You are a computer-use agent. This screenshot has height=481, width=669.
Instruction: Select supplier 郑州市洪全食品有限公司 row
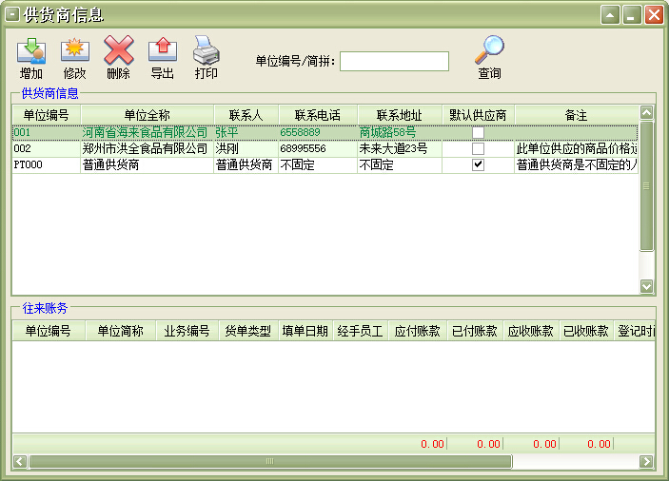[145, 149]
